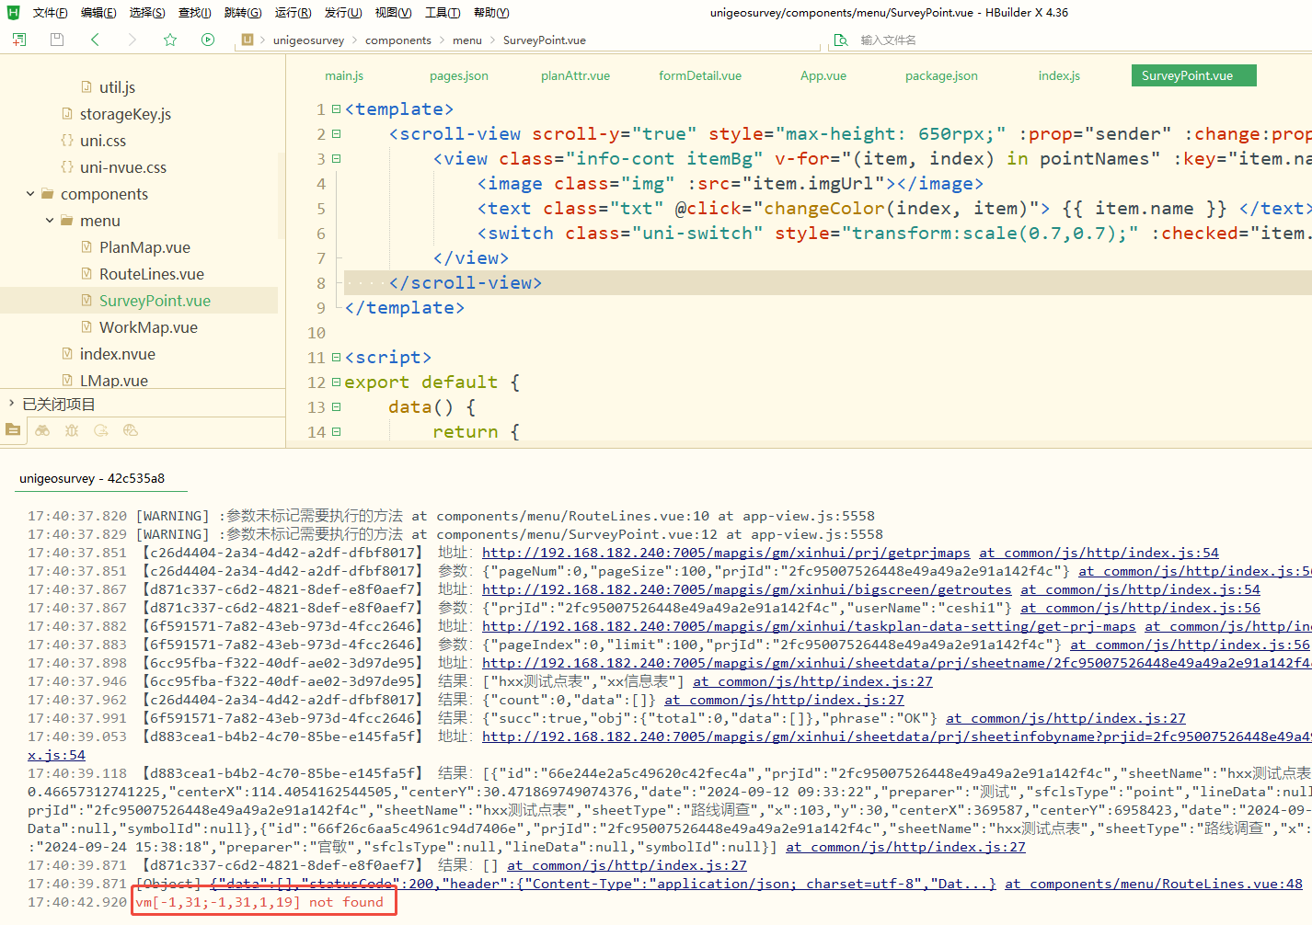Open the getprjmaps URL link in console
The image size is (1312, 925).
point(726,553)
